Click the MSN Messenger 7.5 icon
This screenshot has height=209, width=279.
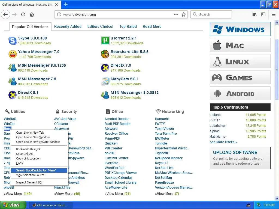[13, 81]
